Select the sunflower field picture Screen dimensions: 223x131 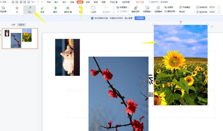[x=181, y=65]
